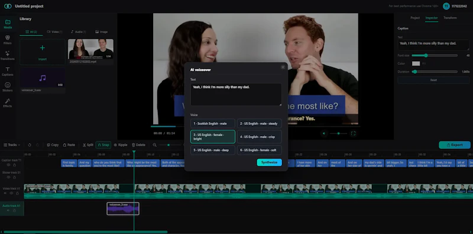Lock the Caption track T1
The height and width of the screenshot is (234, 473).
click(14, 165)
